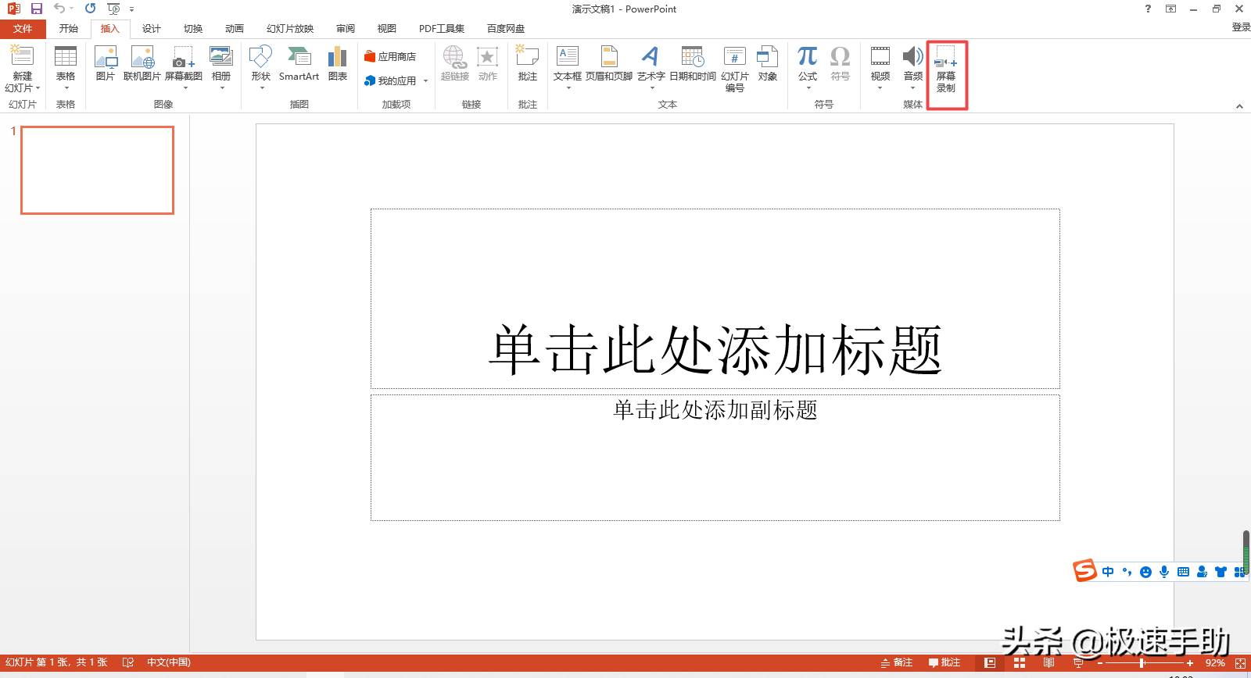Image resolution: width=1251 pixels, height=678 pixels.
Task: Open Ribbon Display Options in title bar
Action: tap(1170, 9)
